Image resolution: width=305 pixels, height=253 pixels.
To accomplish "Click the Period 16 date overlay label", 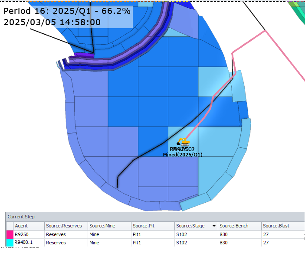I will [x=67, y=16].
